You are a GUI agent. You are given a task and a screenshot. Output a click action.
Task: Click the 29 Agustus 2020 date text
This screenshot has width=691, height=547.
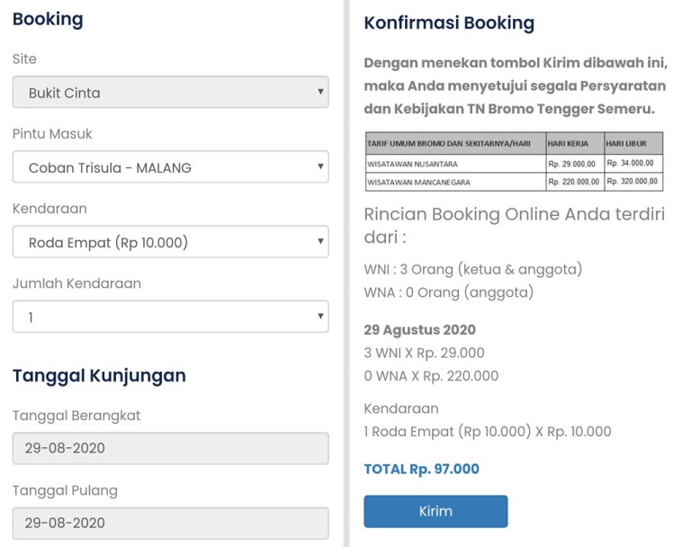point(419,329)
